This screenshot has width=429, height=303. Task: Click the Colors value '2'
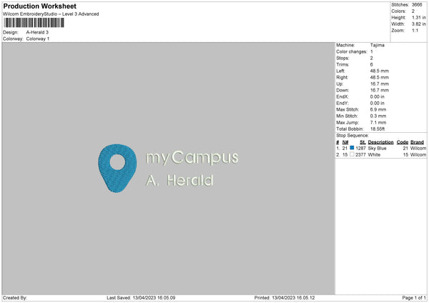coord(413,11)
